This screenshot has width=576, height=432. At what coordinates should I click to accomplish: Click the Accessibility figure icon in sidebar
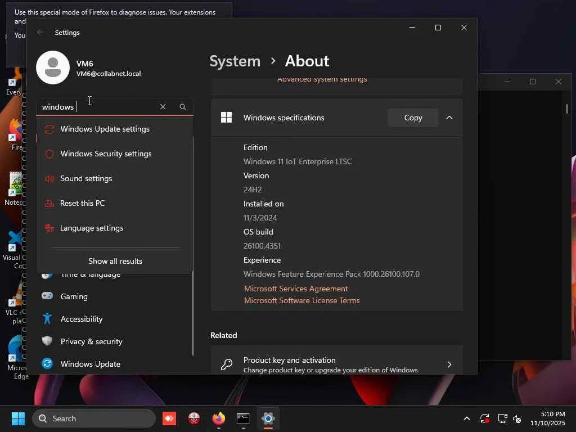pos(47,318)
